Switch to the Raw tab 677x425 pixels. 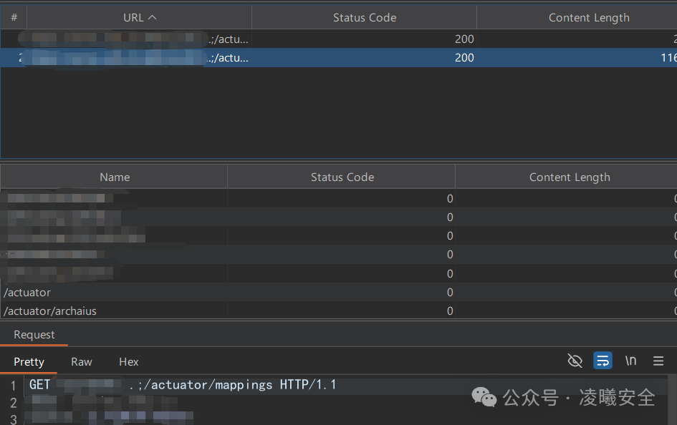81,361
